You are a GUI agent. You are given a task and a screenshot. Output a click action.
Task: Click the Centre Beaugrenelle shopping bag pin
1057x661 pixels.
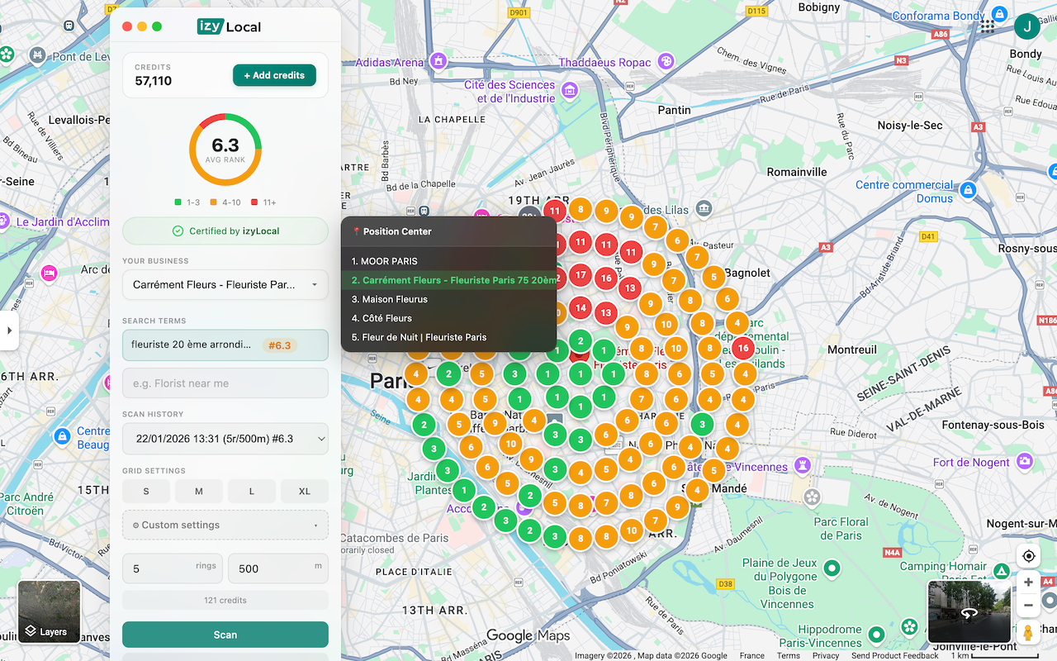click(x=62, y=435)
